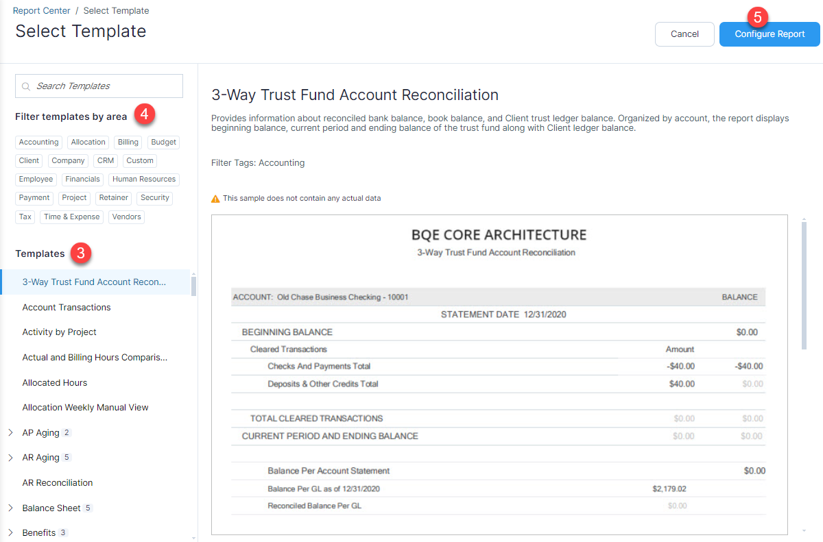The width and height of the screenshot is (823, 542).
Task: Select the Payment filter tag
Action: 34,198
